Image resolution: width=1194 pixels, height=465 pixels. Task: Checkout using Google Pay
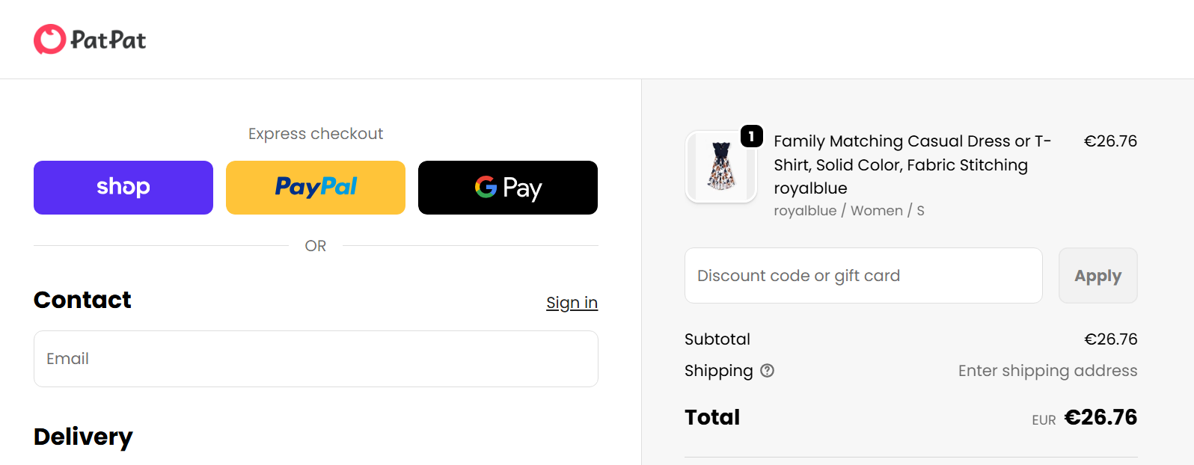tap(507, 188)
